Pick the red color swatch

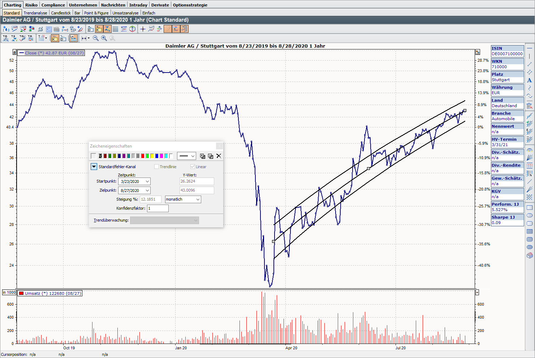143,156
